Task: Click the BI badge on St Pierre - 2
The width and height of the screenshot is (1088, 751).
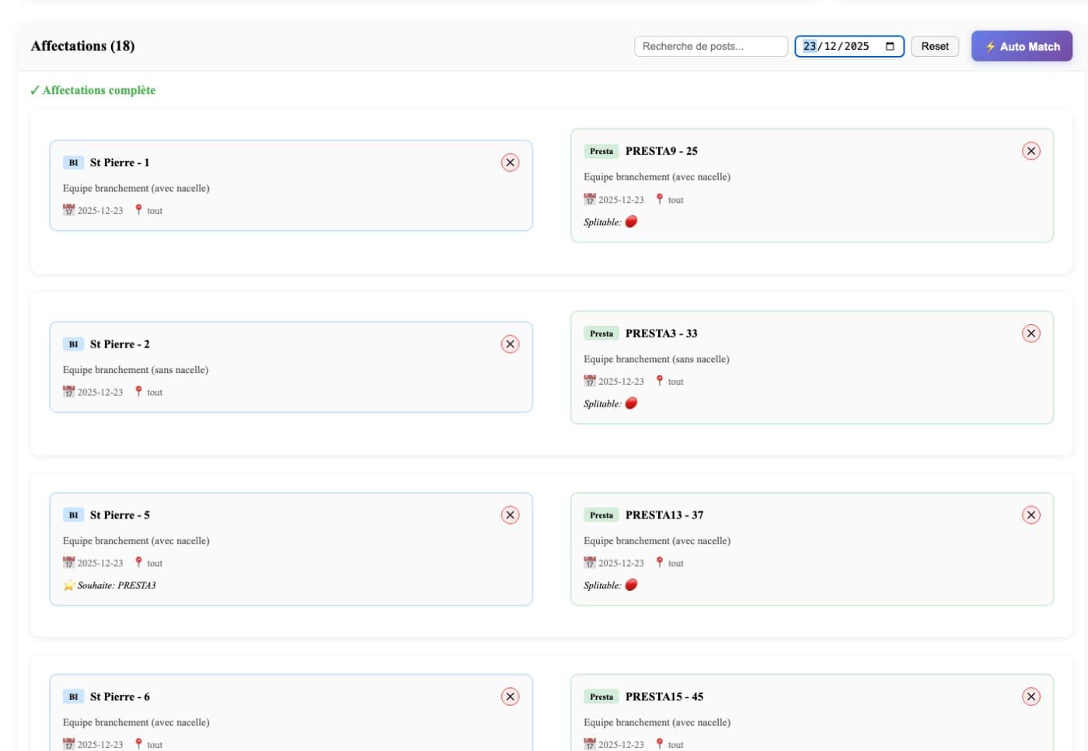Action: point(73,344)
